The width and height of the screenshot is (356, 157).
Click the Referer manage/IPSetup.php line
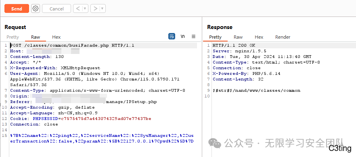pos(83,102)
